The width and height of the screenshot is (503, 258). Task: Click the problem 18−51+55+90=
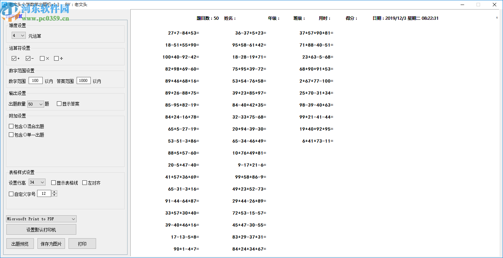pyautogui.click(x=182, y=45)
